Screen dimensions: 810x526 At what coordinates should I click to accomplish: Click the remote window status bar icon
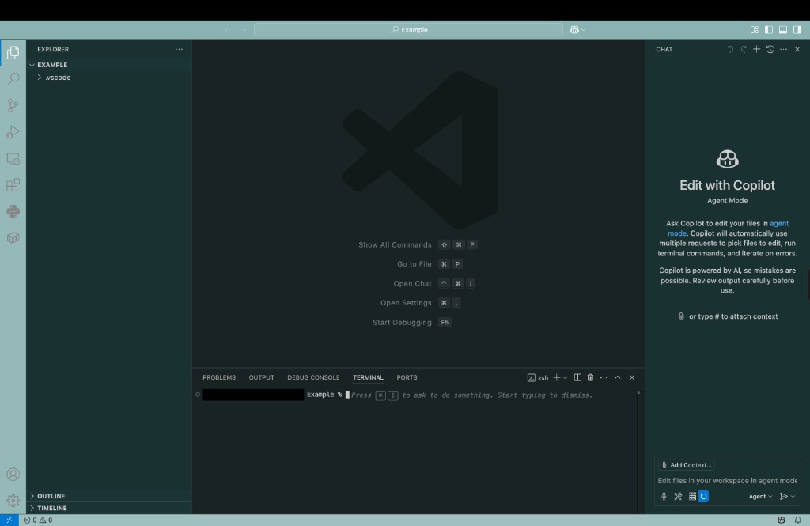[x=9, y=520]
